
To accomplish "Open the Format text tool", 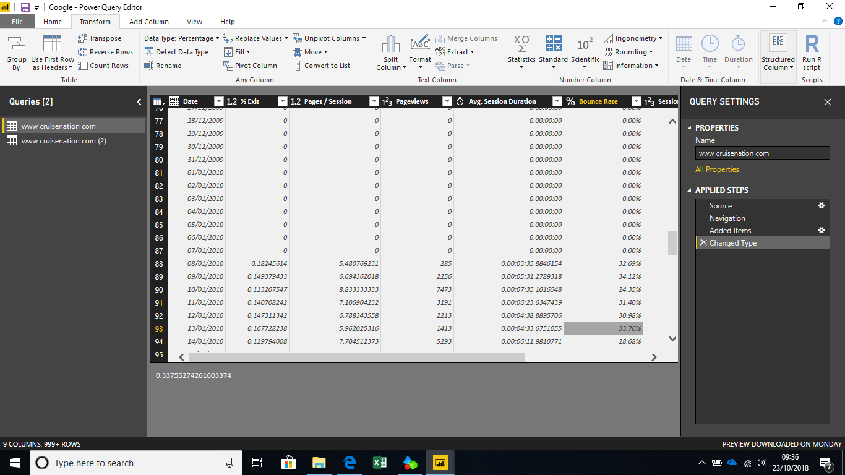I will tap(420, 53).
